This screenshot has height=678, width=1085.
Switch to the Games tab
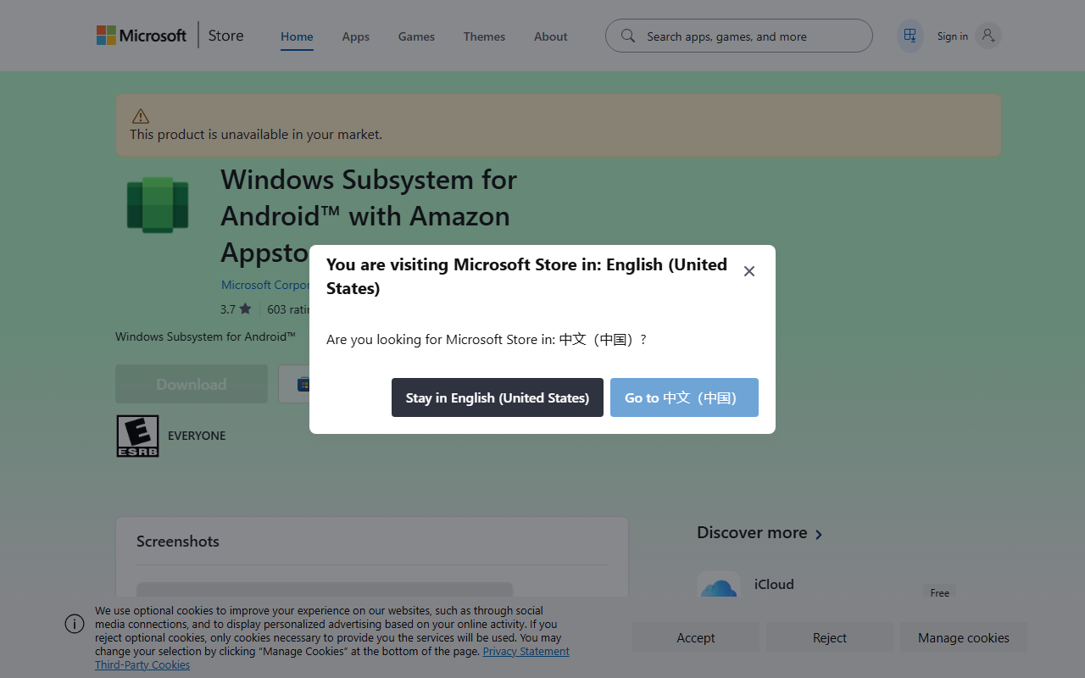click(x=416, y=36)
